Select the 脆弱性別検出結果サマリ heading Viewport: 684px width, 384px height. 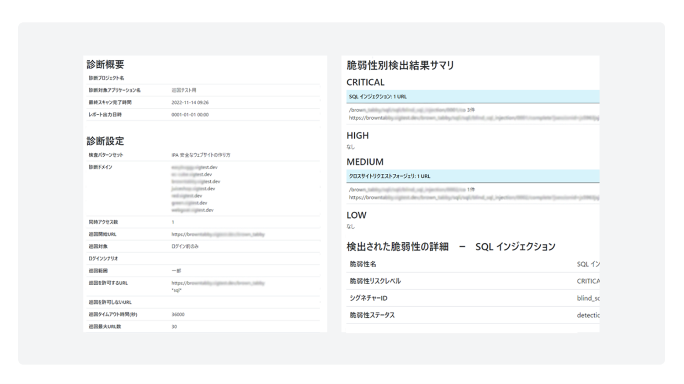pyautogui.click(x=400, y=63)
